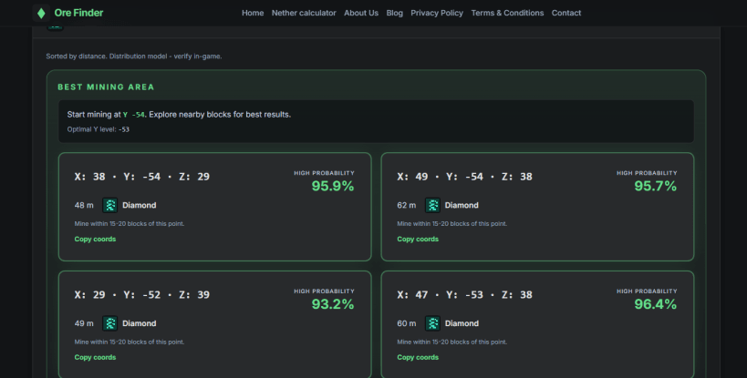Click the diamond ore icon in the 60 m card
This screenshot has height=378, width=747.
[432, 323]
